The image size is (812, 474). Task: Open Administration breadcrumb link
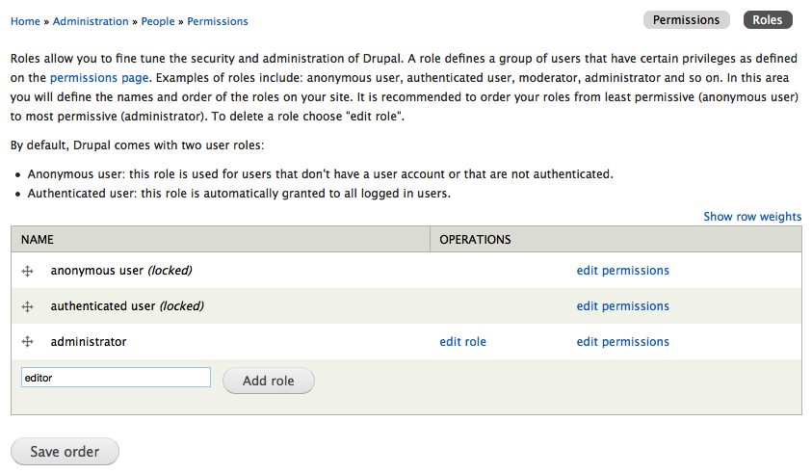click(x=91, y=21)
